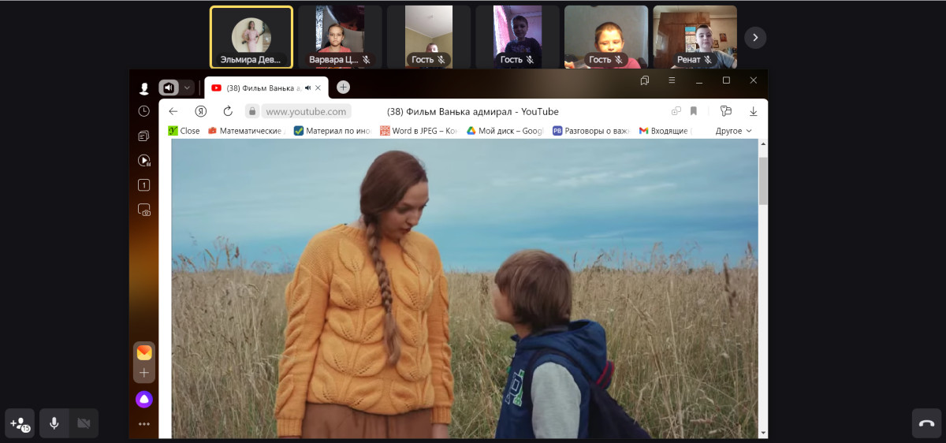Image resolution: width=946 pixels, height=443 pixels.
Task: Open the browser hamburger menu
Action: tap(672, 80)
